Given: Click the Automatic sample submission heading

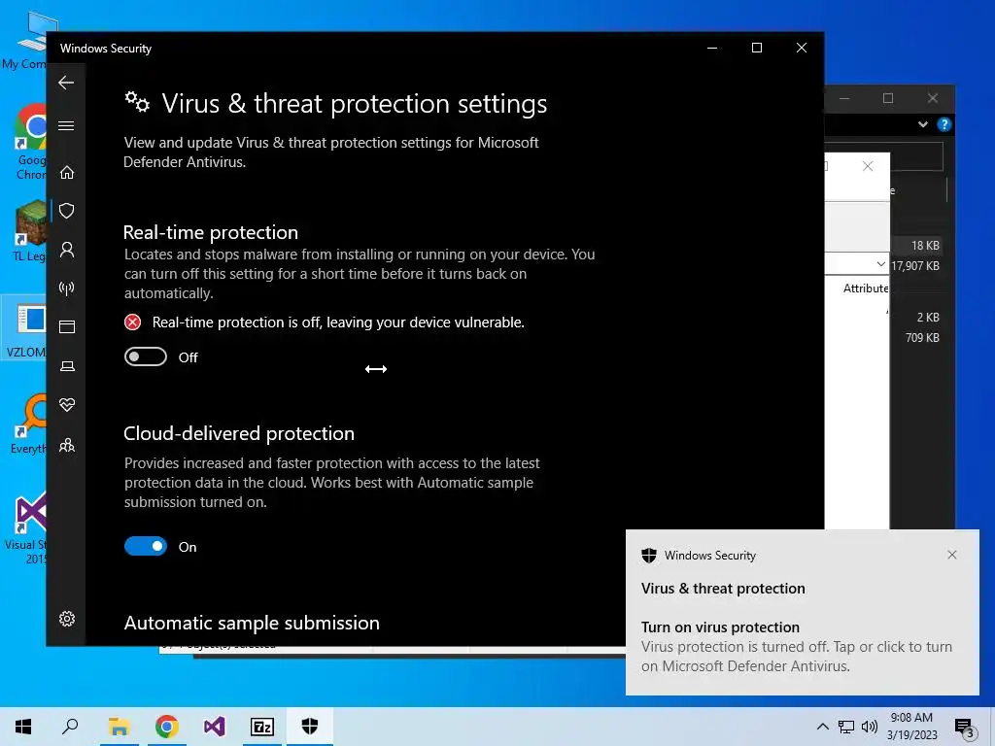Looking at the screenshot, I should click(x=252, y=623).
